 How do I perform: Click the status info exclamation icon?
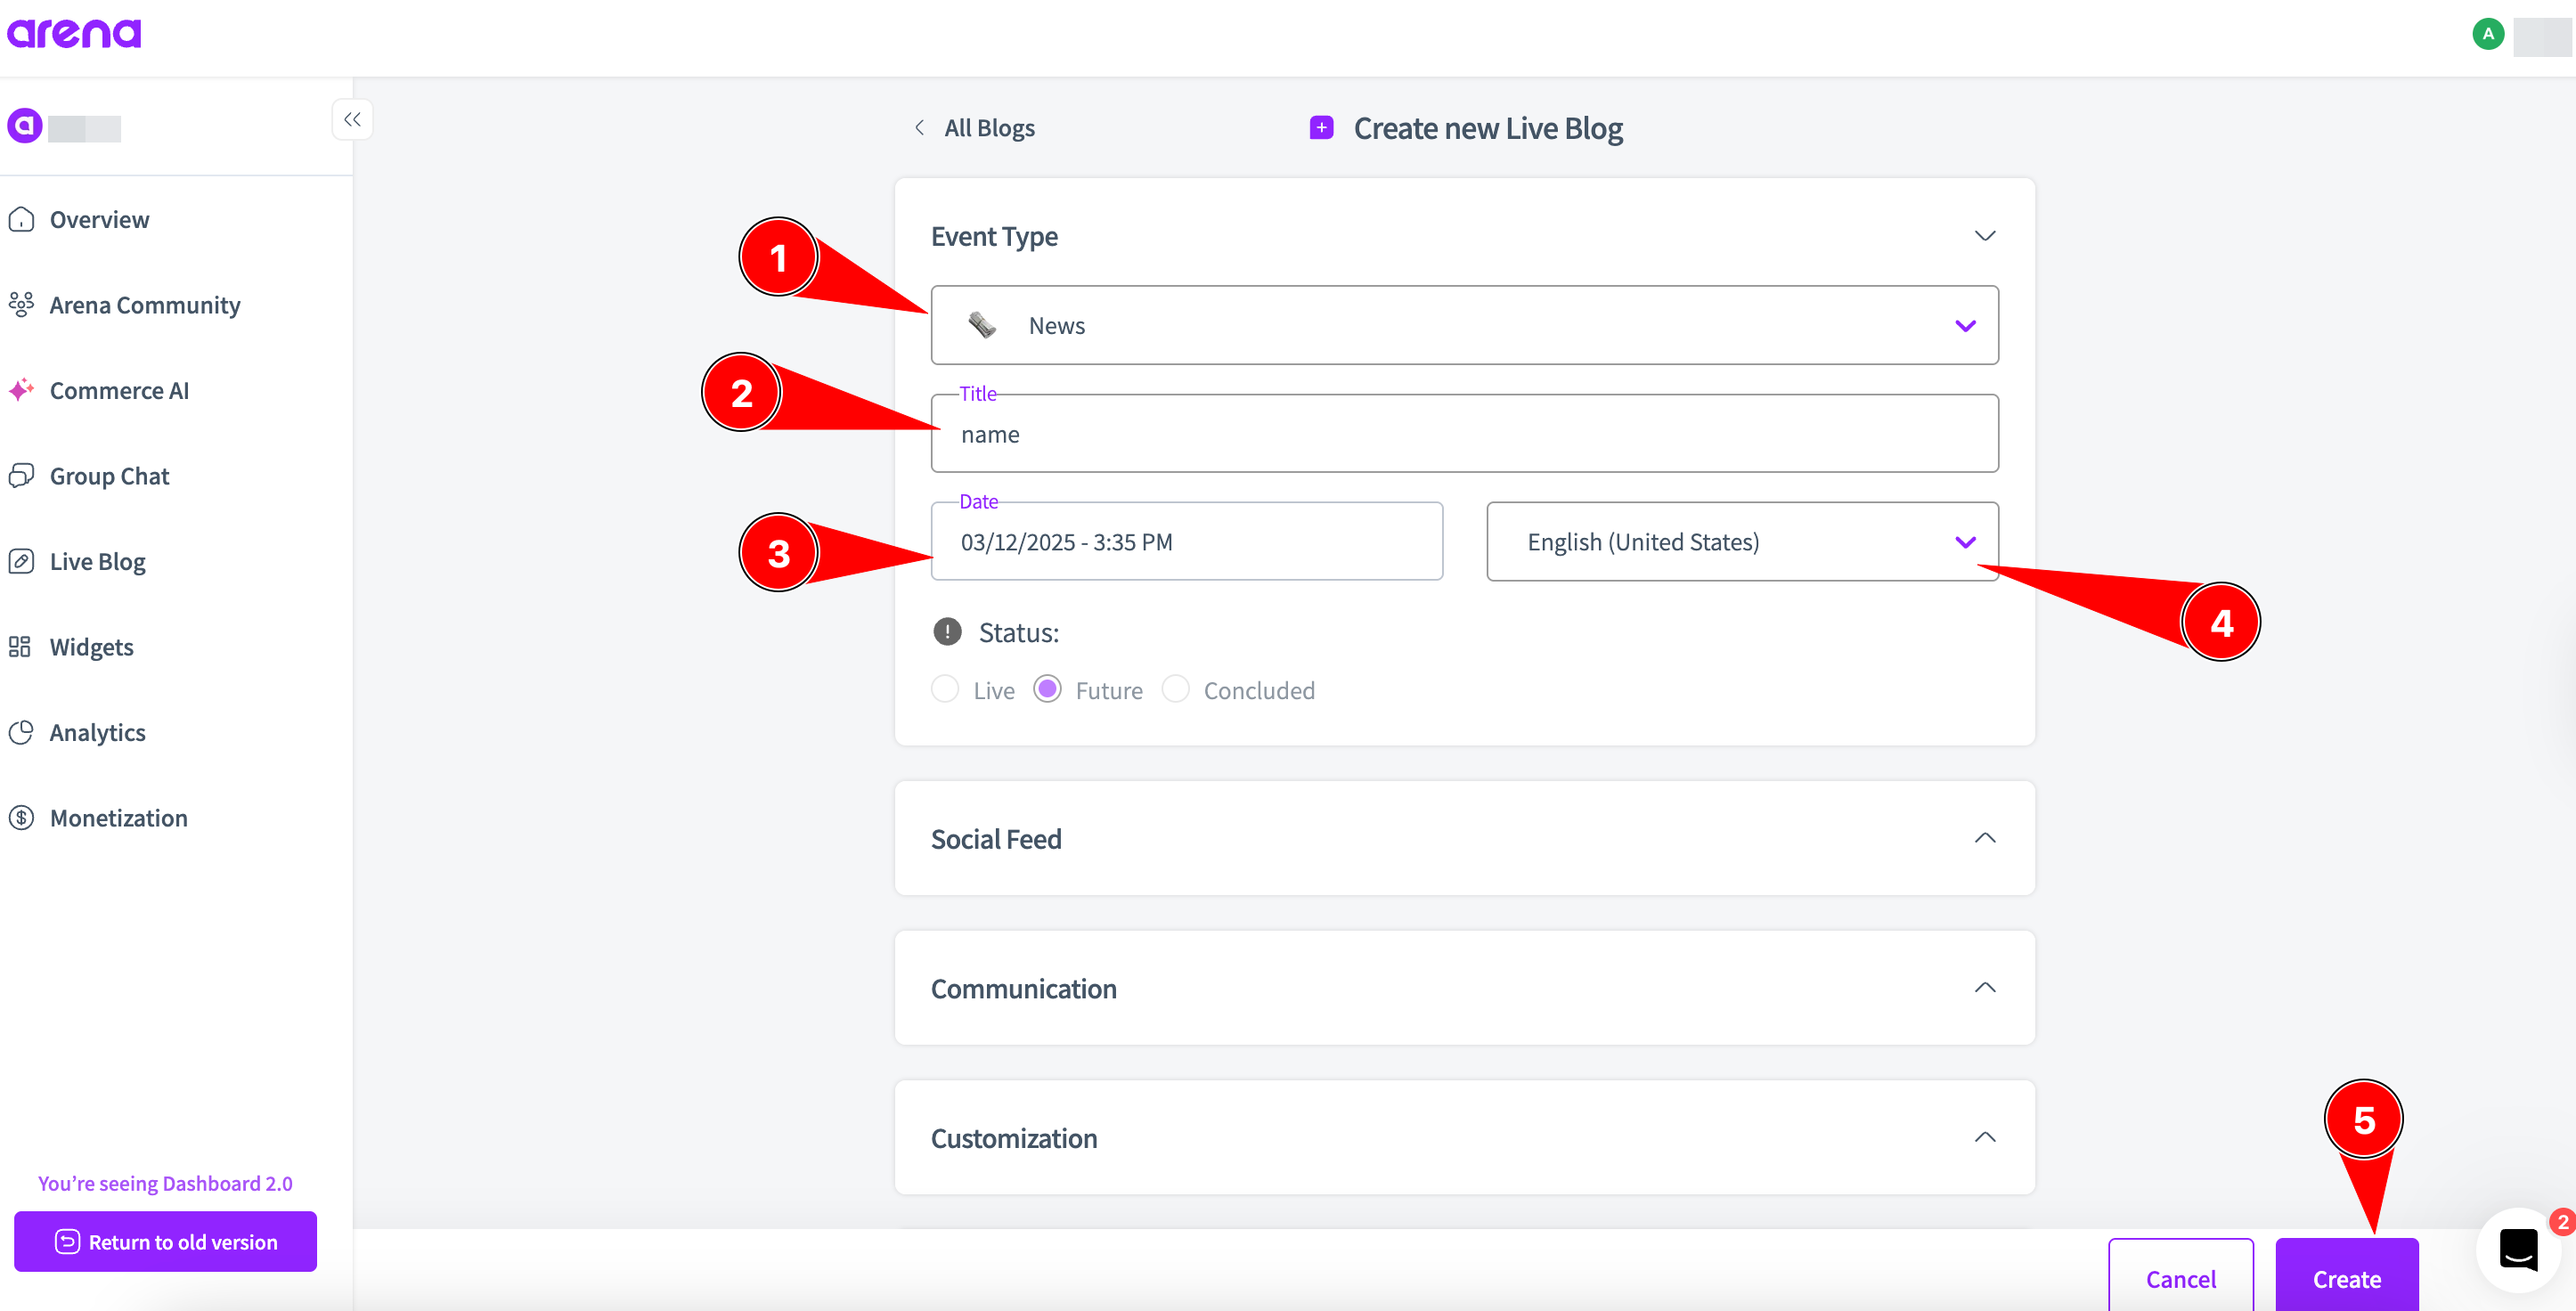[x=946, y=632]
